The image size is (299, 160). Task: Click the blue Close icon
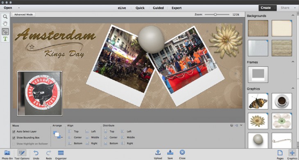(182, 155)
